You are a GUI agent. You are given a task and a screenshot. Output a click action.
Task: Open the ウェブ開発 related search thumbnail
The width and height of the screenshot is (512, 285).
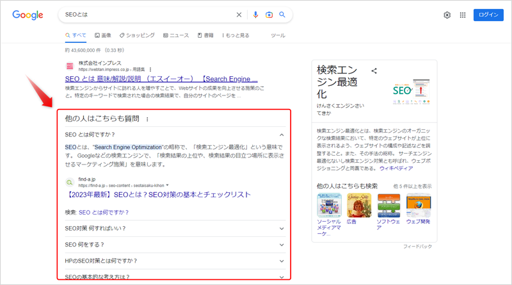[x=419, y=205]
